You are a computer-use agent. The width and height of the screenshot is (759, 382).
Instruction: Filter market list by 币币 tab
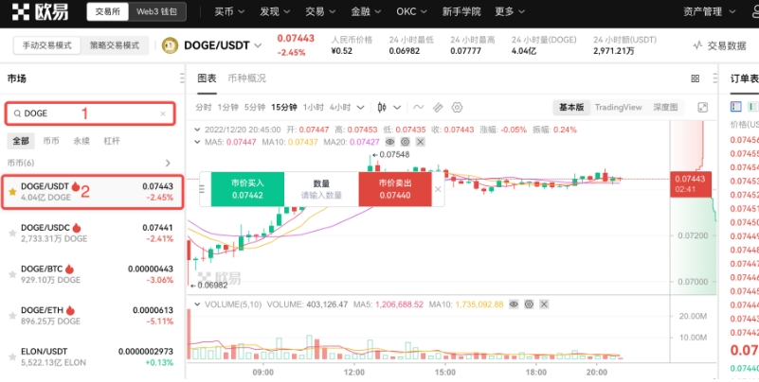click(x=51, y=141)
